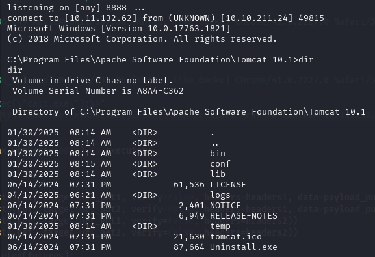Click the 'Directory of C:\Program Files' line
The width and height of the screenshot is (375, 257).
point(188,112)
